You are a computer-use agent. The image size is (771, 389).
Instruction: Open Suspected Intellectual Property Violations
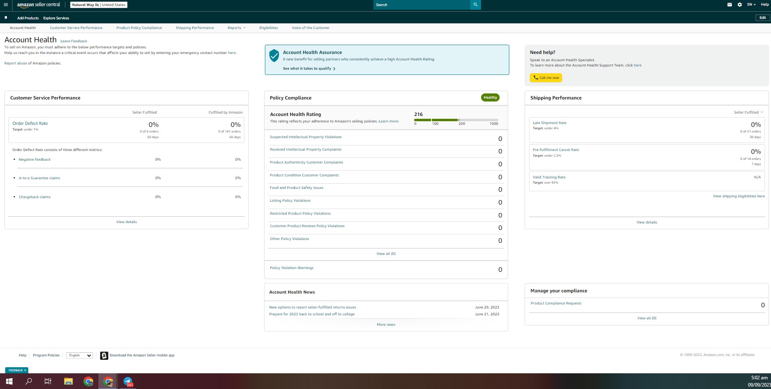click(x=306, y=137)
